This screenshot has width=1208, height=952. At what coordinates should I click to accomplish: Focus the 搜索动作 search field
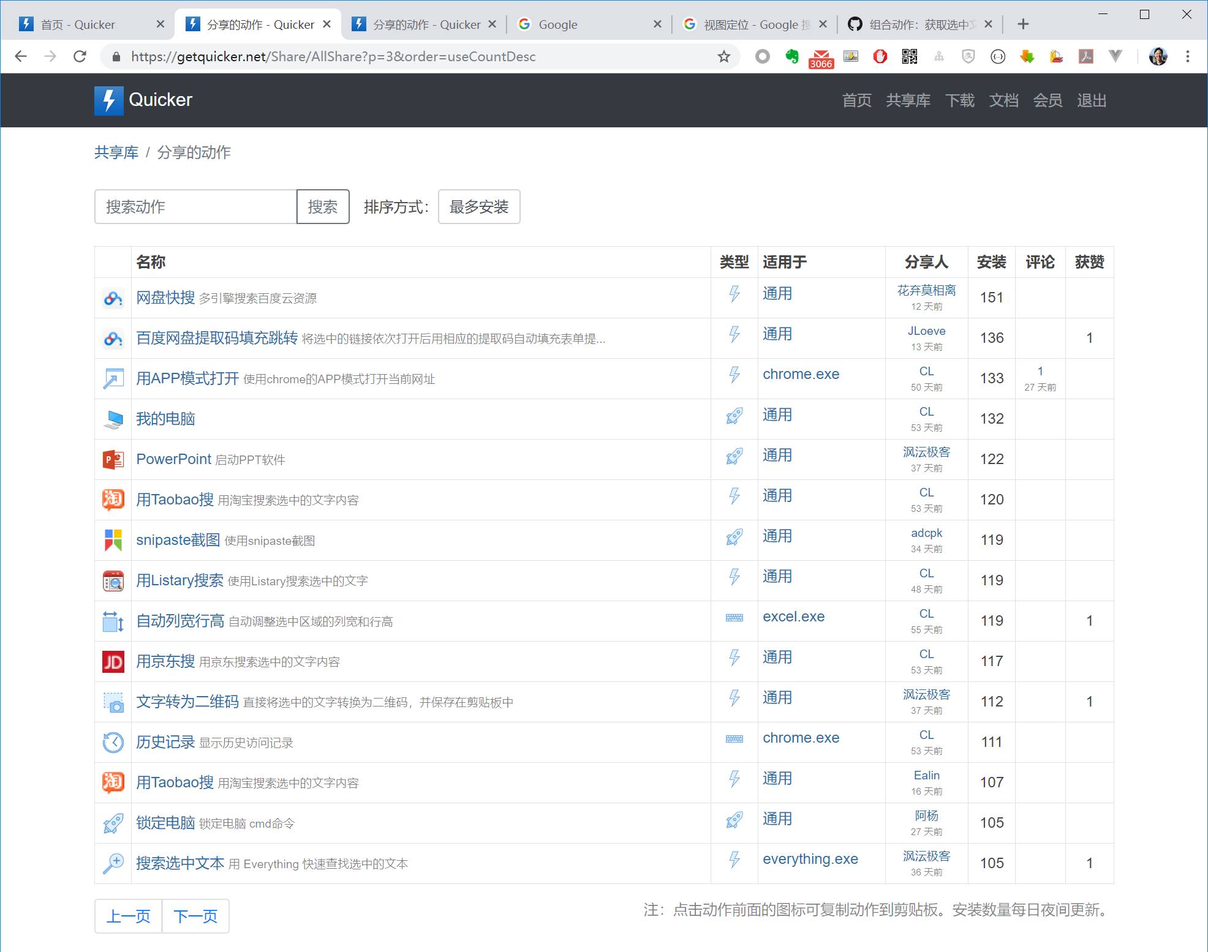click(196, 207)
